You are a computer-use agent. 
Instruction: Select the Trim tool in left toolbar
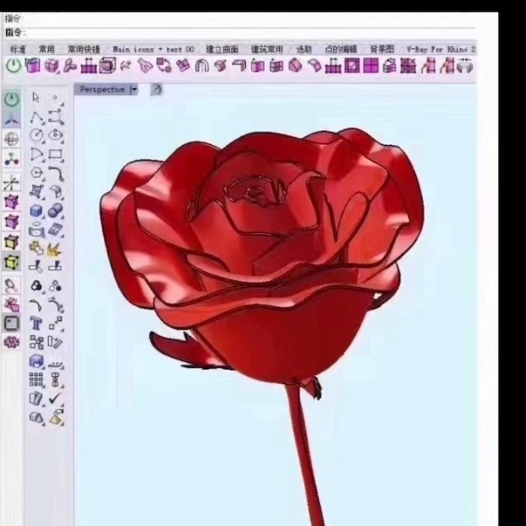[x=36, y=267]
